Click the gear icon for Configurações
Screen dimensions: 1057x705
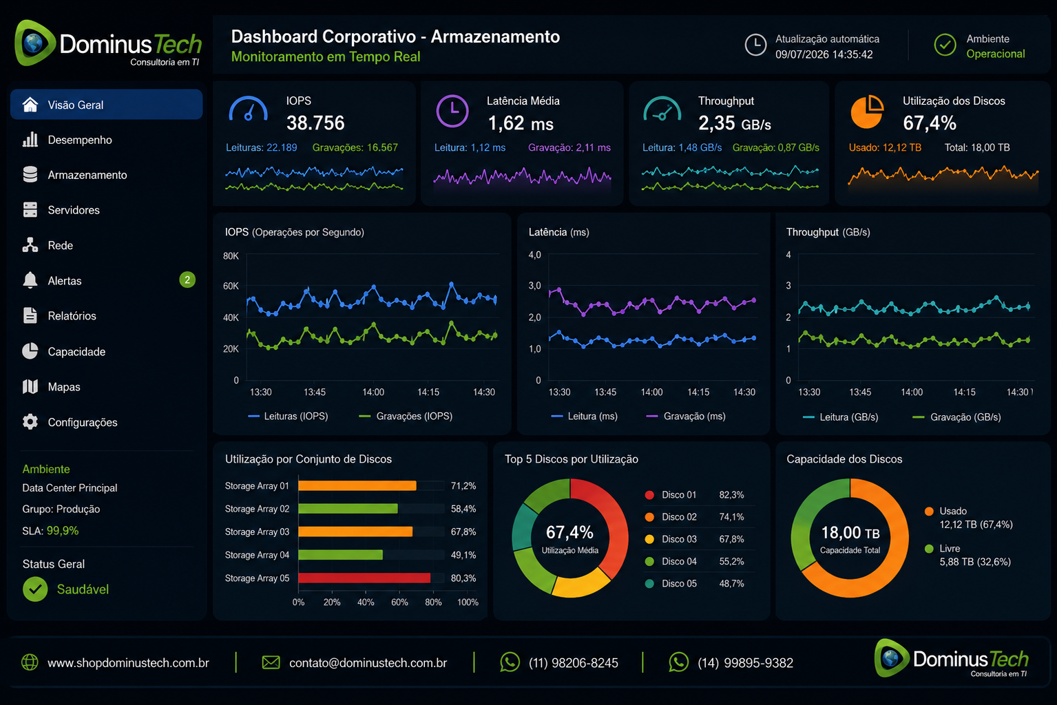(30, 422)
